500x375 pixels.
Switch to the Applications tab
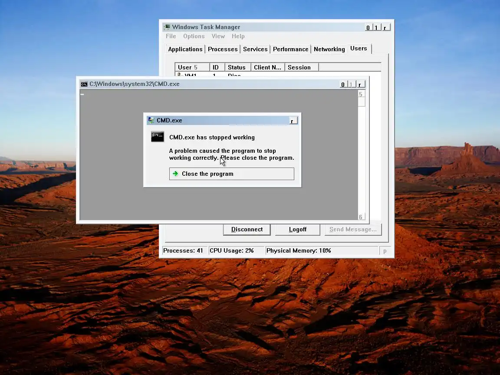coord(185,49)
